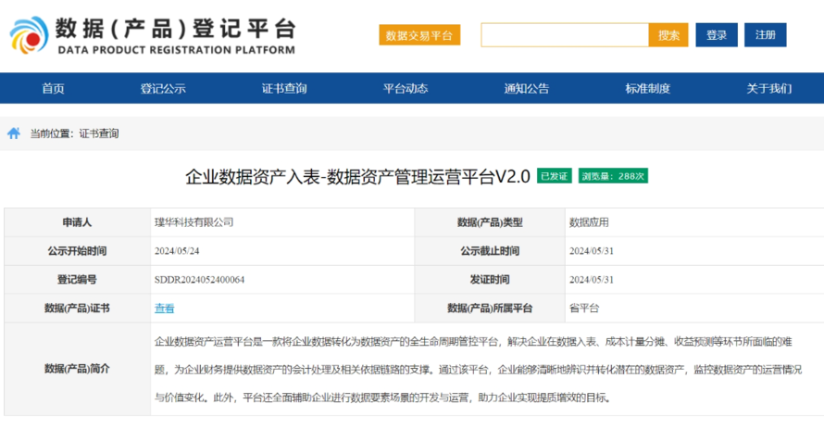Screen dimensions: 824x429
Task: Click DATA PRODUCT REGISTRATION PLATFORM subtitle
Action: 176,50
